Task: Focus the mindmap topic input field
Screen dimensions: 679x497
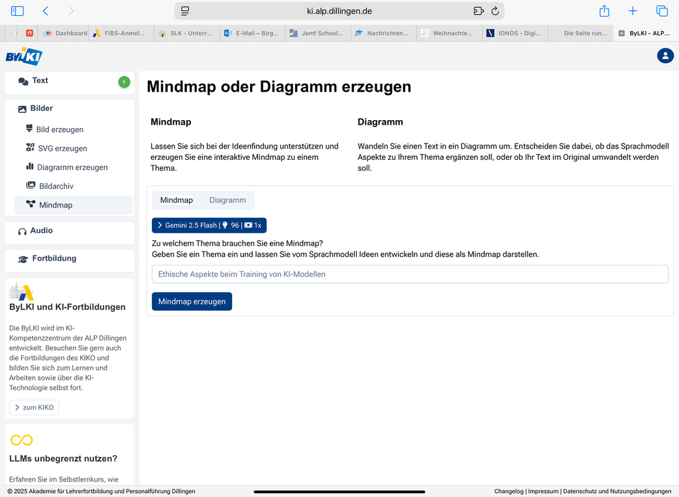Action: point(410,274)
